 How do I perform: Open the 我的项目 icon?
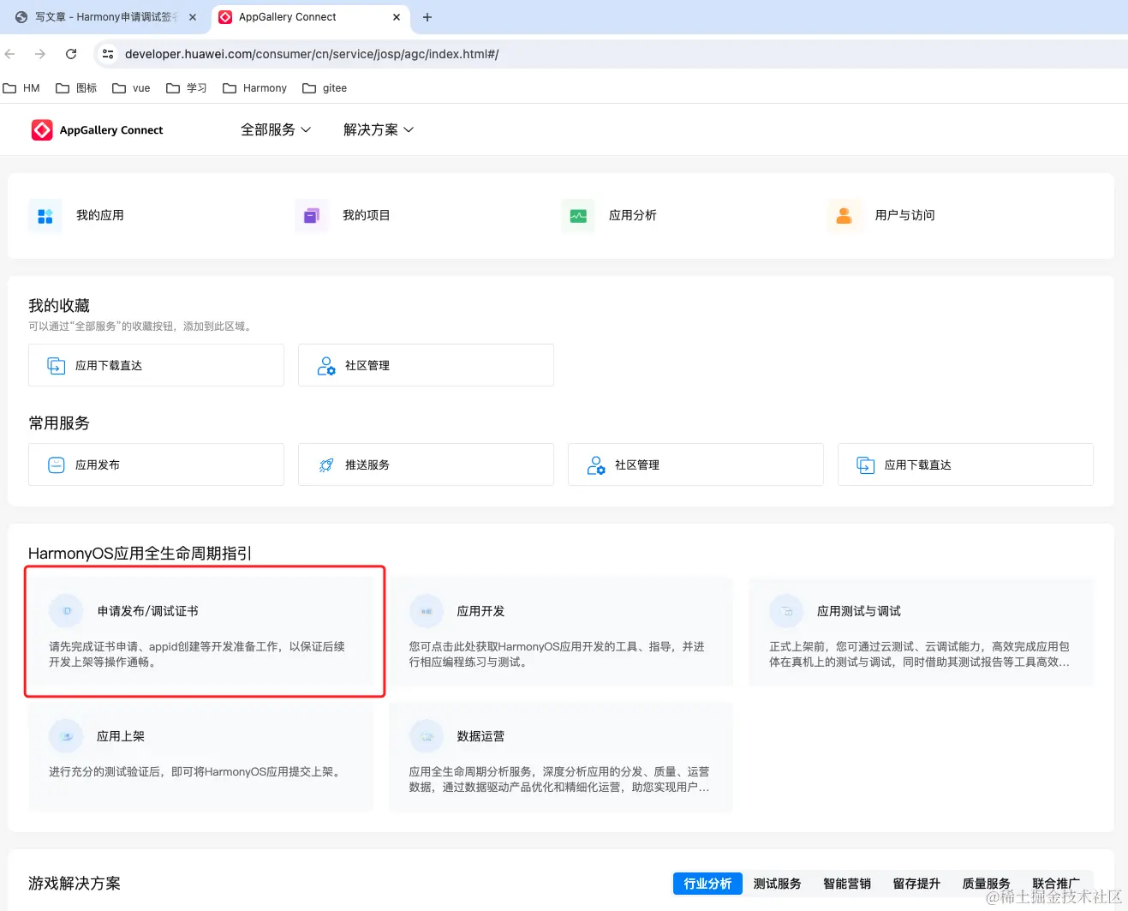[312, 216]
